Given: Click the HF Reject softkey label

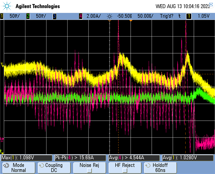Looking at the screenshot, I should click(125, 165).
